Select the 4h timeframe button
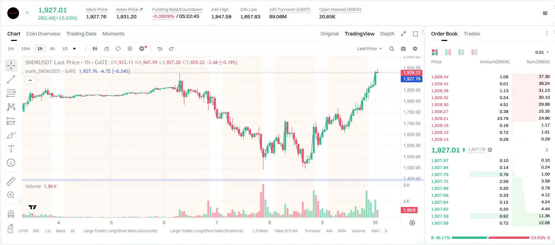This screenshot has height=245, width=555. pos(52,49)
